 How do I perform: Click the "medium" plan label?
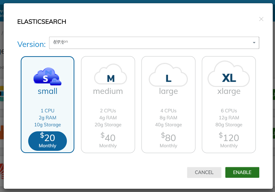[x=108, y=91]
